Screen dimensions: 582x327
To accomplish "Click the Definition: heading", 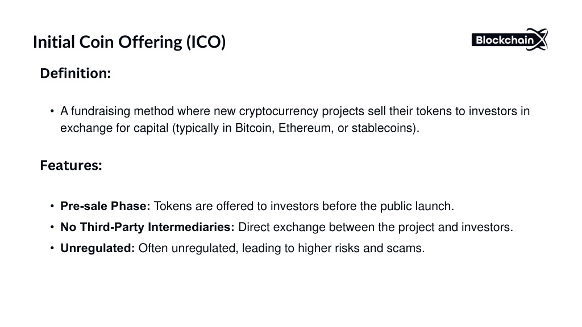I will pos(76,73).
